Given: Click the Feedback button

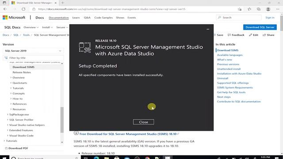Looking at the screenshot, I should (x=236, y=35).
